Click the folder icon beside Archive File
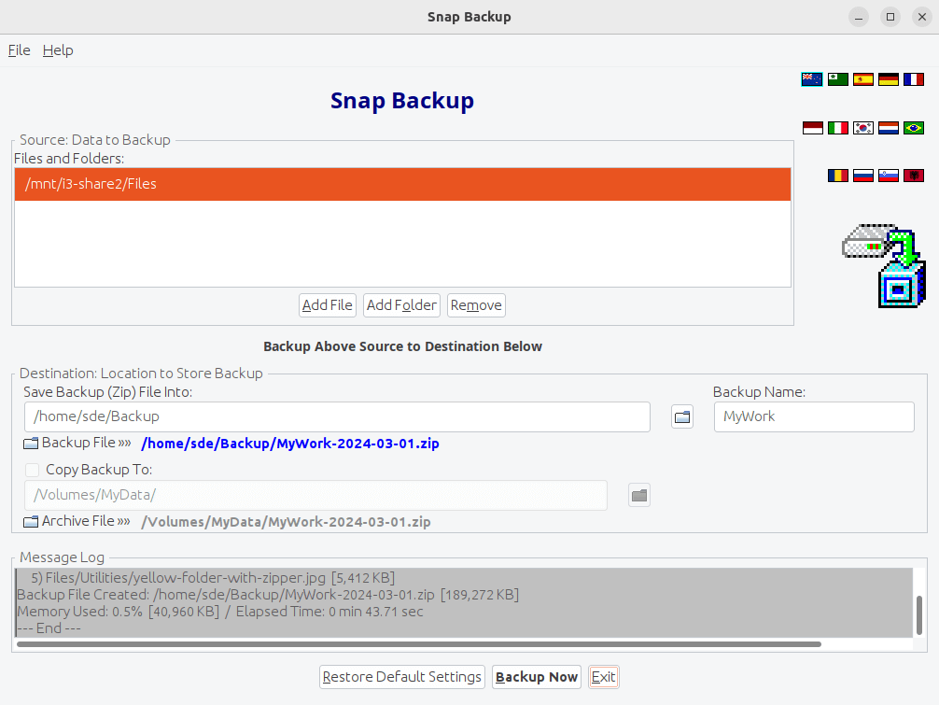This screenshot has width=939, height=705. click(x=31, y=522)
